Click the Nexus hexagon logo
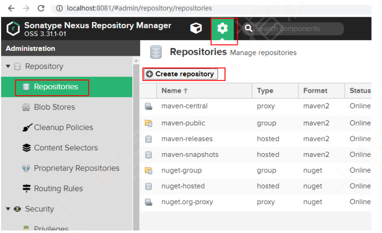 click(x=13, y=29)
